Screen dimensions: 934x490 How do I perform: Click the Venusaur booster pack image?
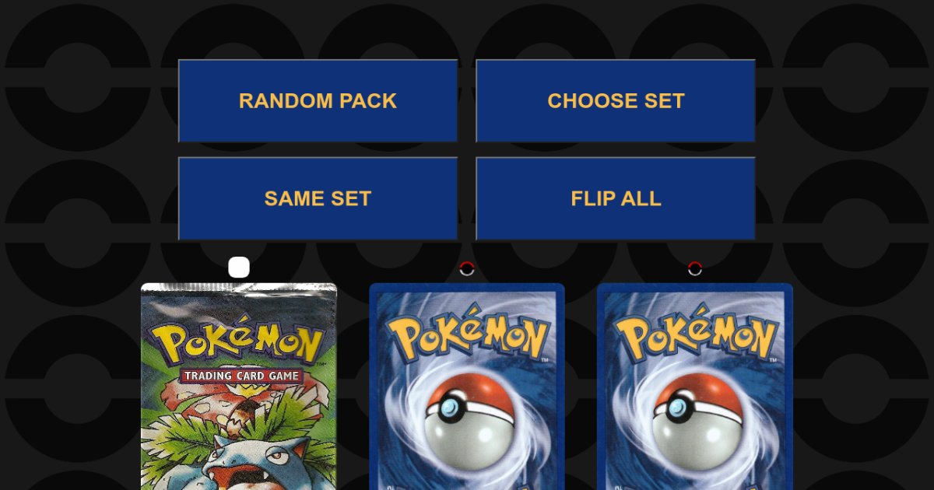pos(239,387)
